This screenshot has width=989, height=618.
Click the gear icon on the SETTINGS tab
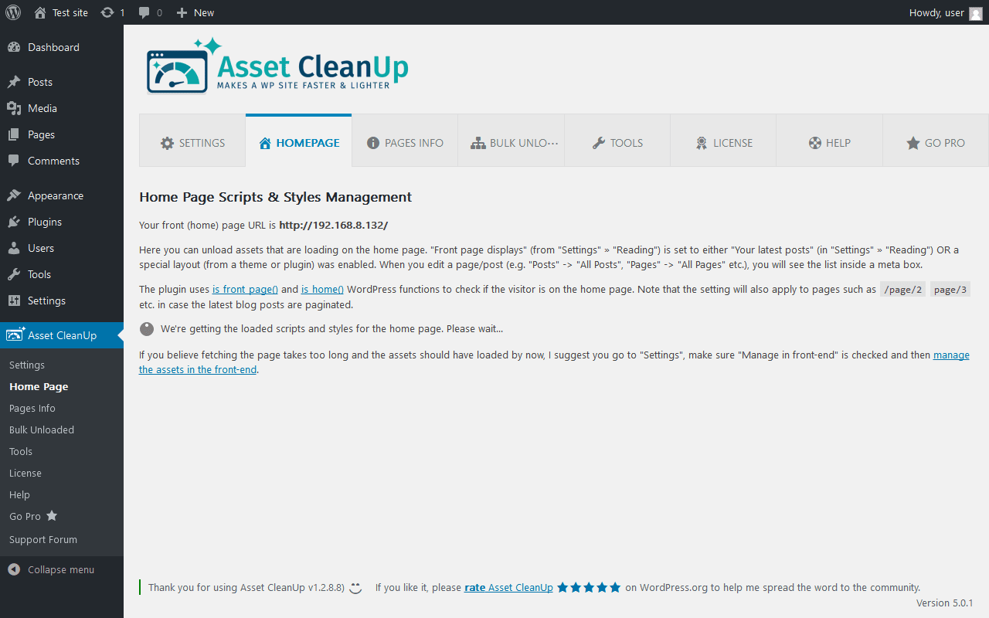coord(167,142)
